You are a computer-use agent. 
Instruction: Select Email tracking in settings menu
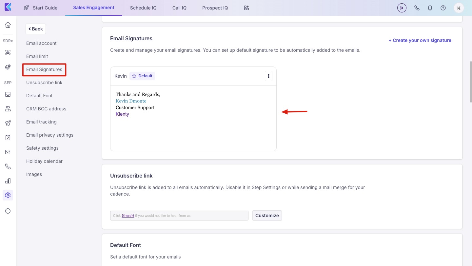coord(41,122)
